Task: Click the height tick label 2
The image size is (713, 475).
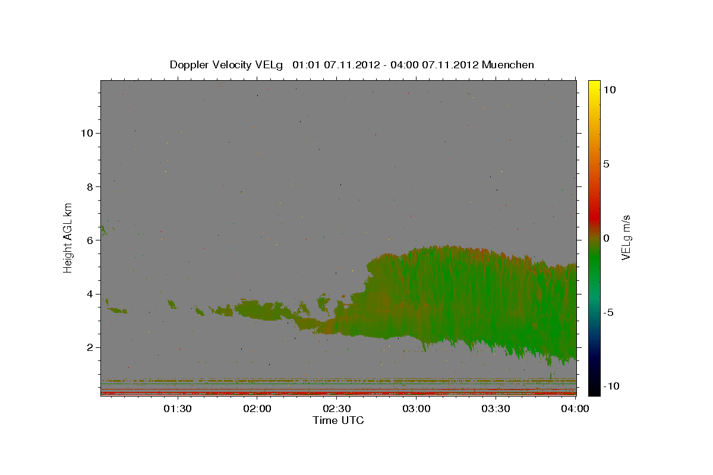Action: click(x=90, y=347)
